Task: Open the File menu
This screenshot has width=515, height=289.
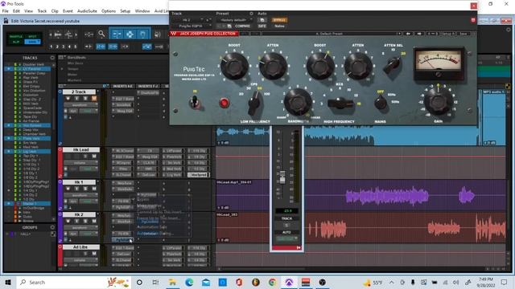Action: click(6, 10)
